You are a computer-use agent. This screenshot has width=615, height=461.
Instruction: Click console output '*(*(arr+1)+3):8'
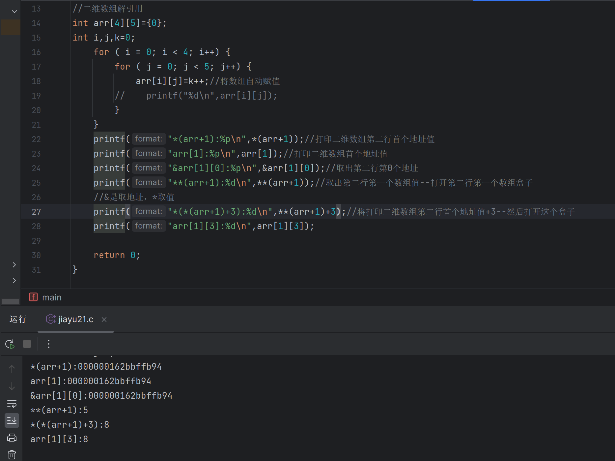pos(70,425)
